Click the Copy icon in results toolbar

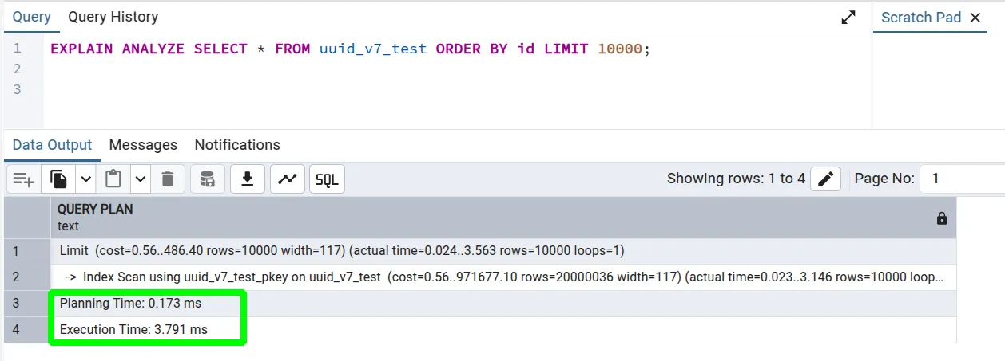[x=59, y=179]
